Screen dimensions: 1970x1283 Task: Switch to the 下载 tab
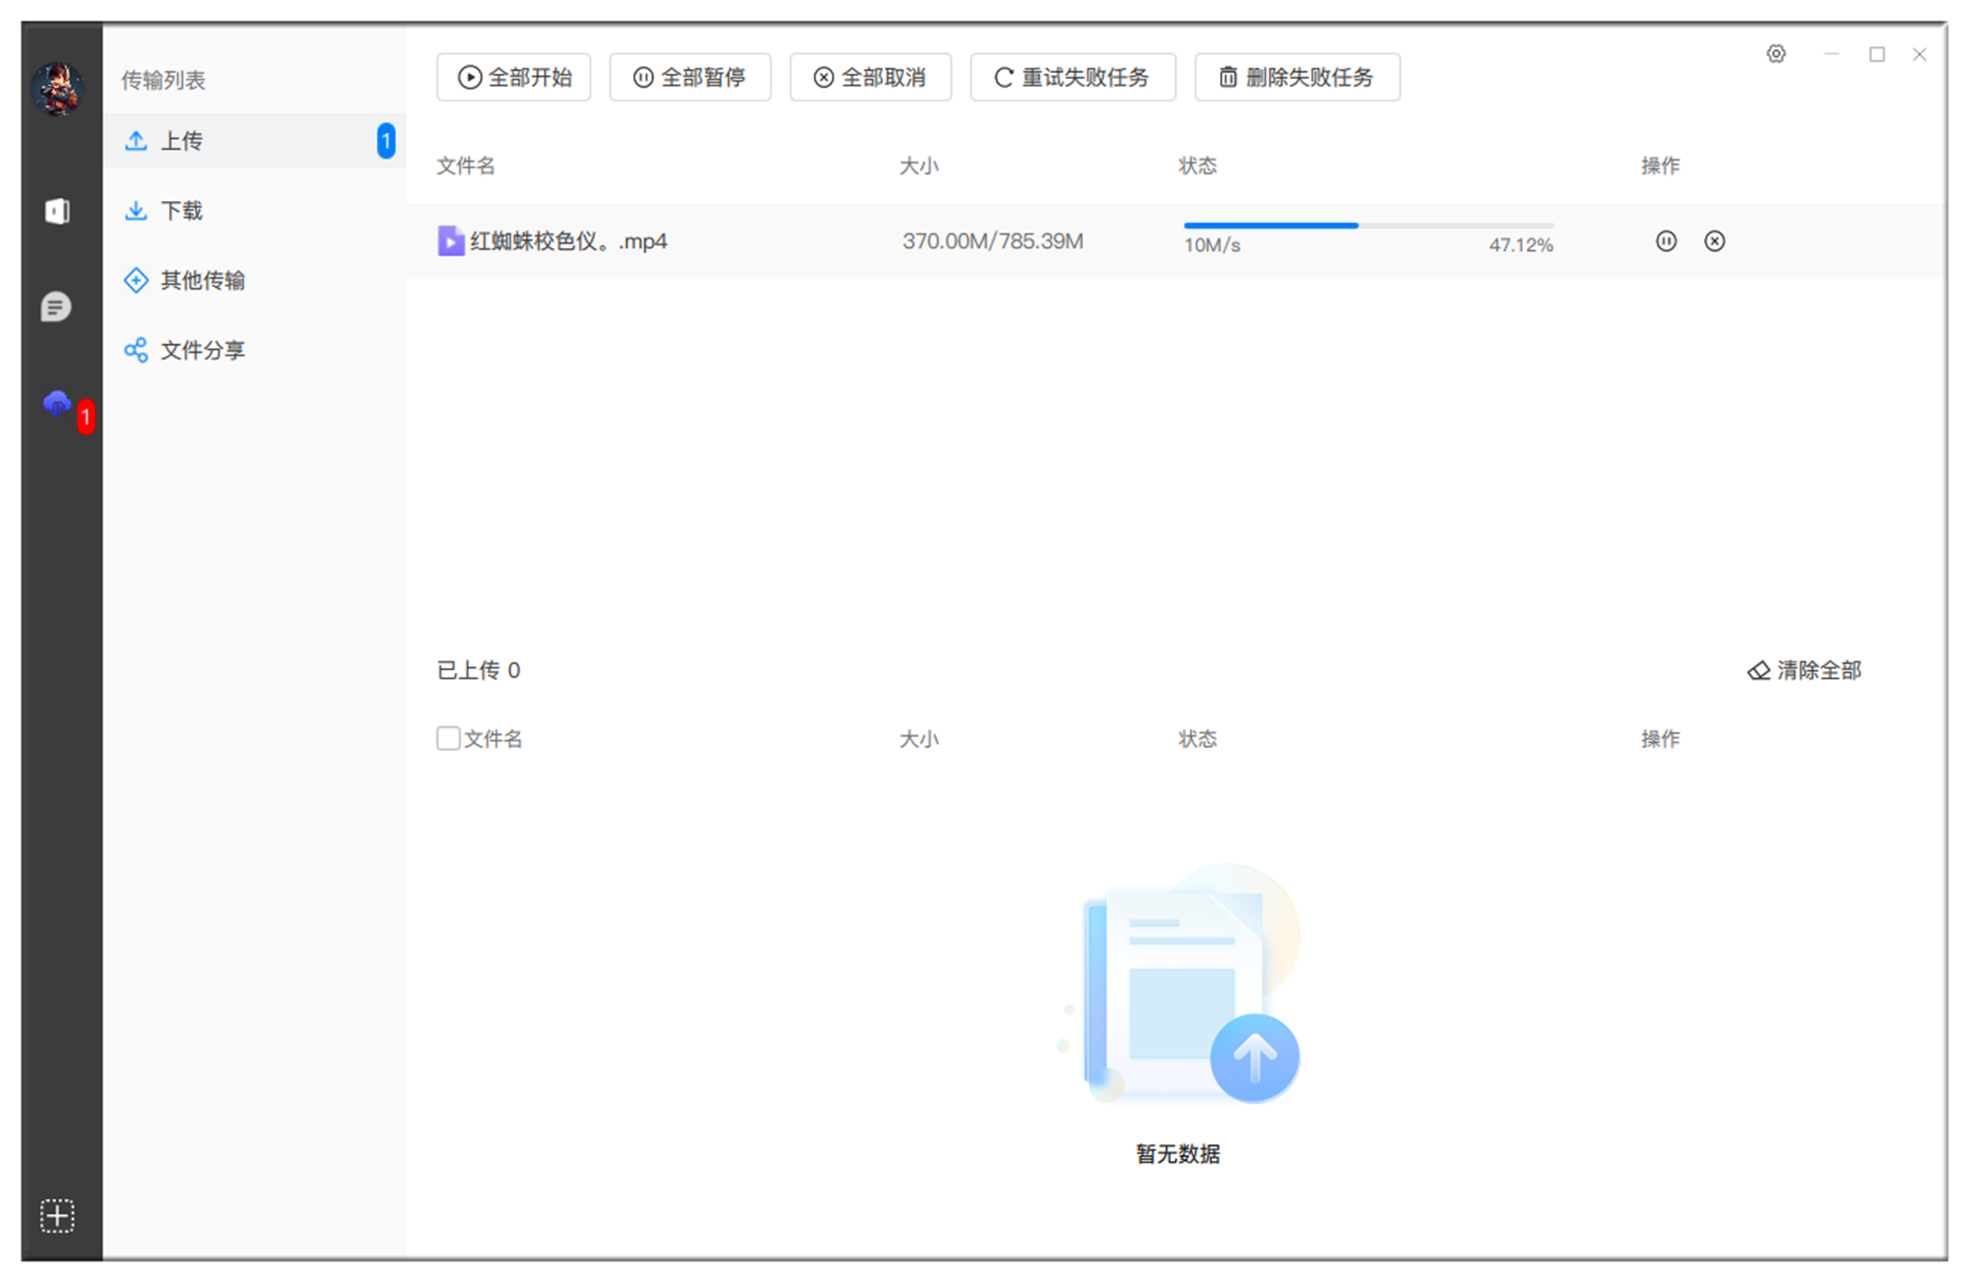click(181, 210)
